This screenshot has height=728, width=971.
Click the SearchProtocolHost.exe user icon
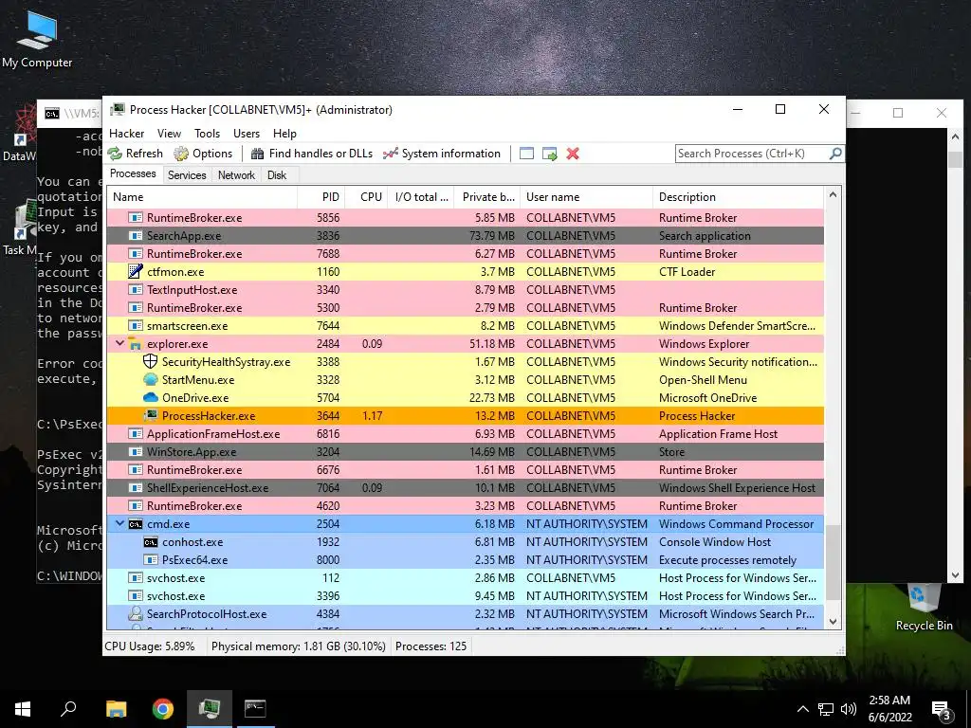[135, 613]
